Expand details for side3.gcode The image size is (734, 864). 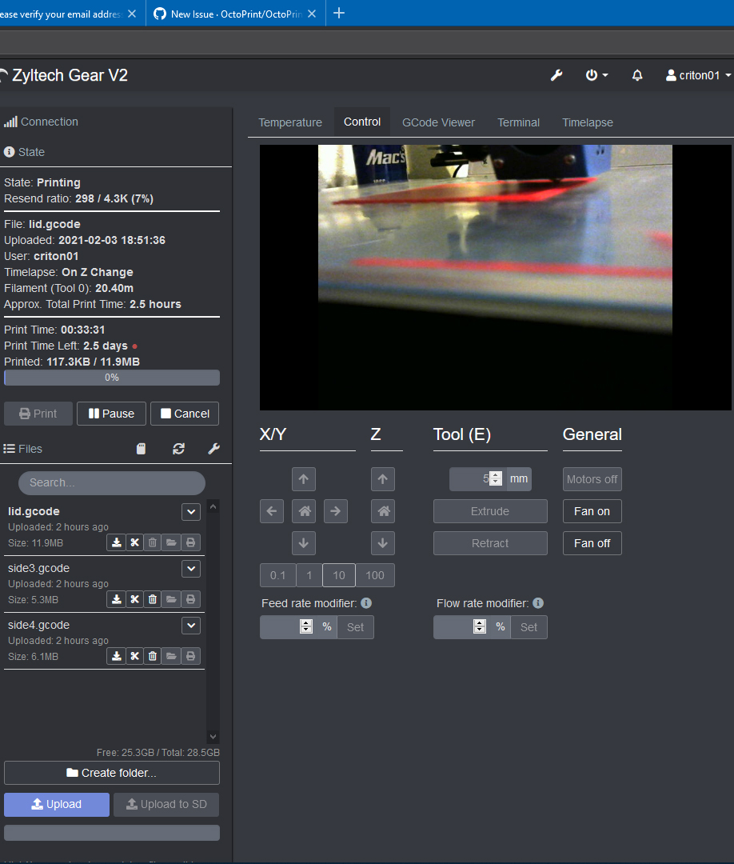coord(191,569)
